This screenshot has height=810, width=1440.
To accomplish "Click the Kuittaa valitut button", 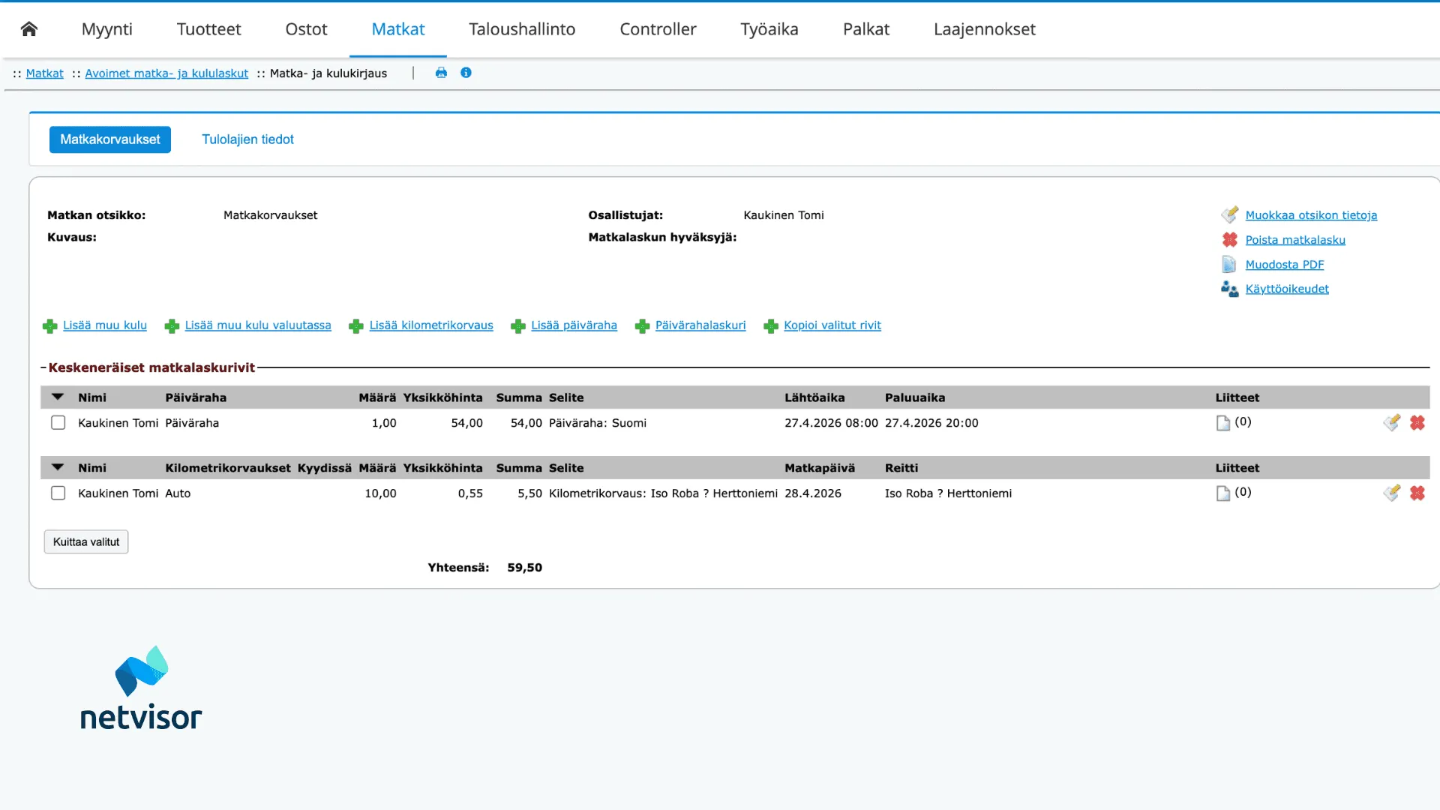I will coord(86,542).
